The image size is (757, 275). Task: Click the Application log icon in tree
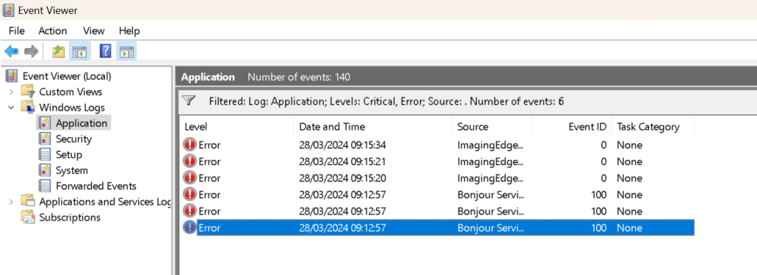tap(45, 123)
